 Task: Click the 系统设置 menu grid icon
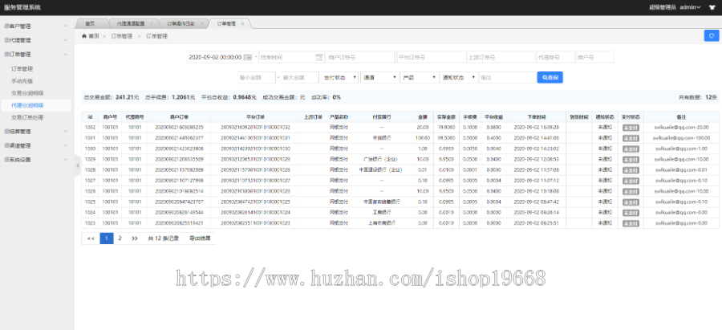pos(6,160)
